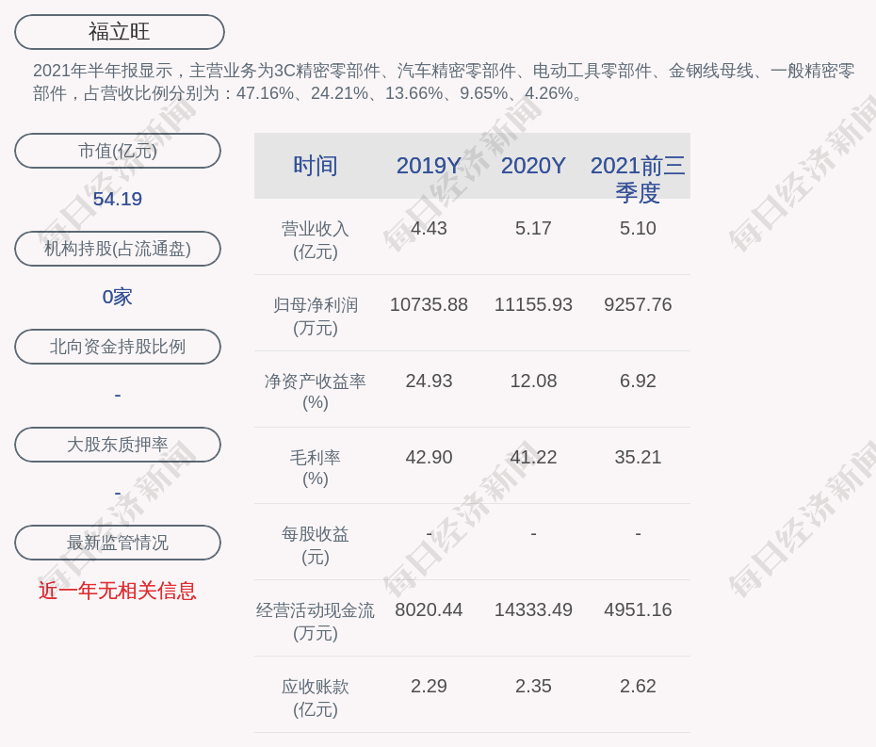Click the 毛利率(%) row label
The image size is (876, 747).
click(316, 468)
